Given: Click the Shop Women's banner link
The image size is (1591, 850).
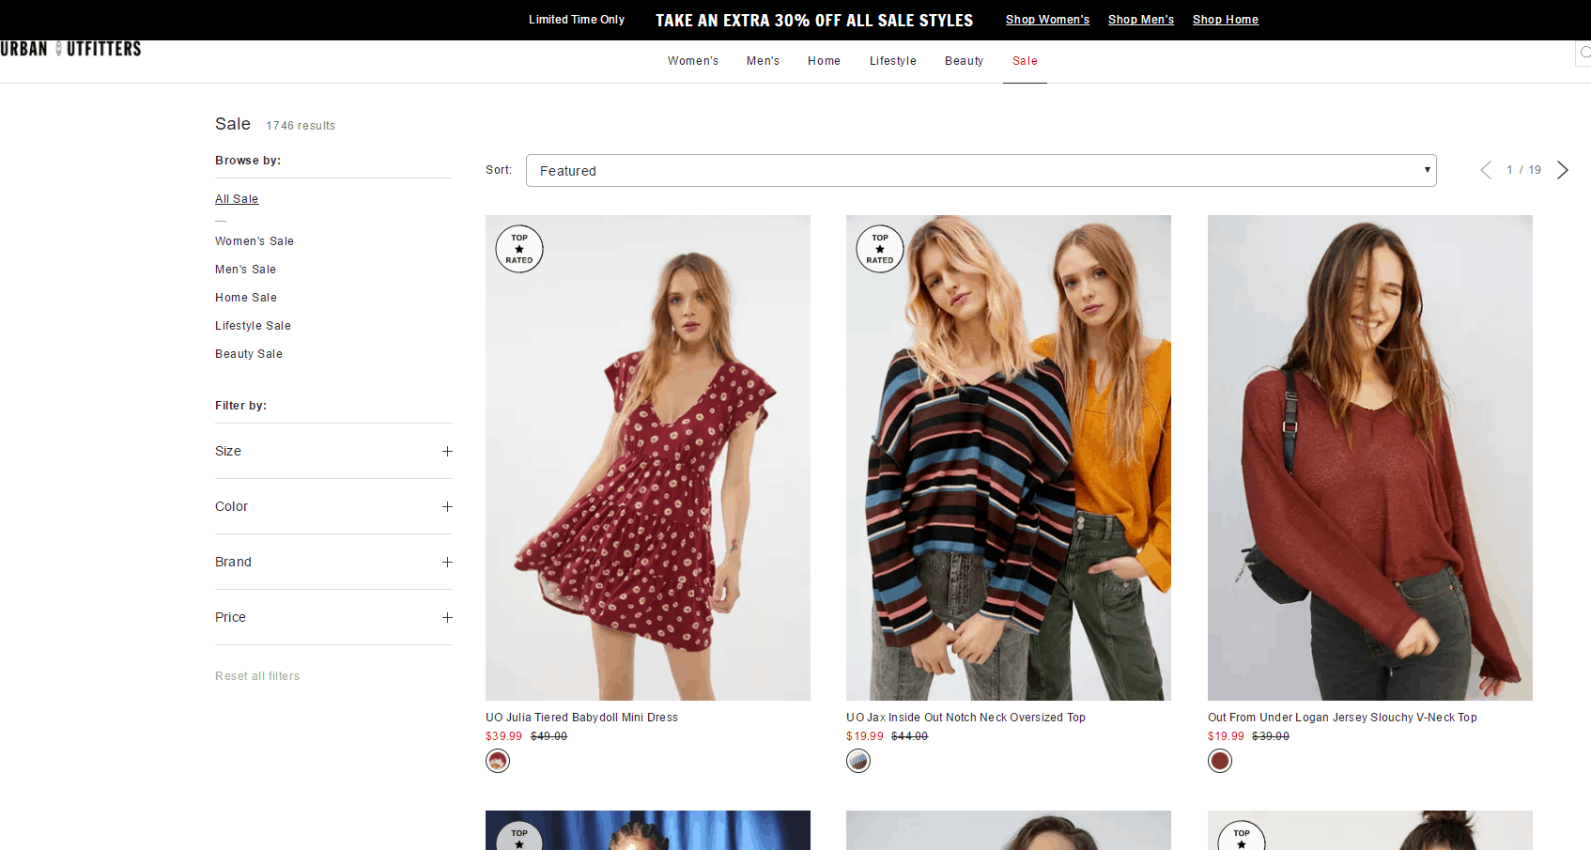Looking at the screenshot, I should (1047, 20).
